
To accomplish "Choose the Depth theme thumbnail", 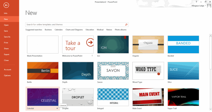I will (78, 71).
